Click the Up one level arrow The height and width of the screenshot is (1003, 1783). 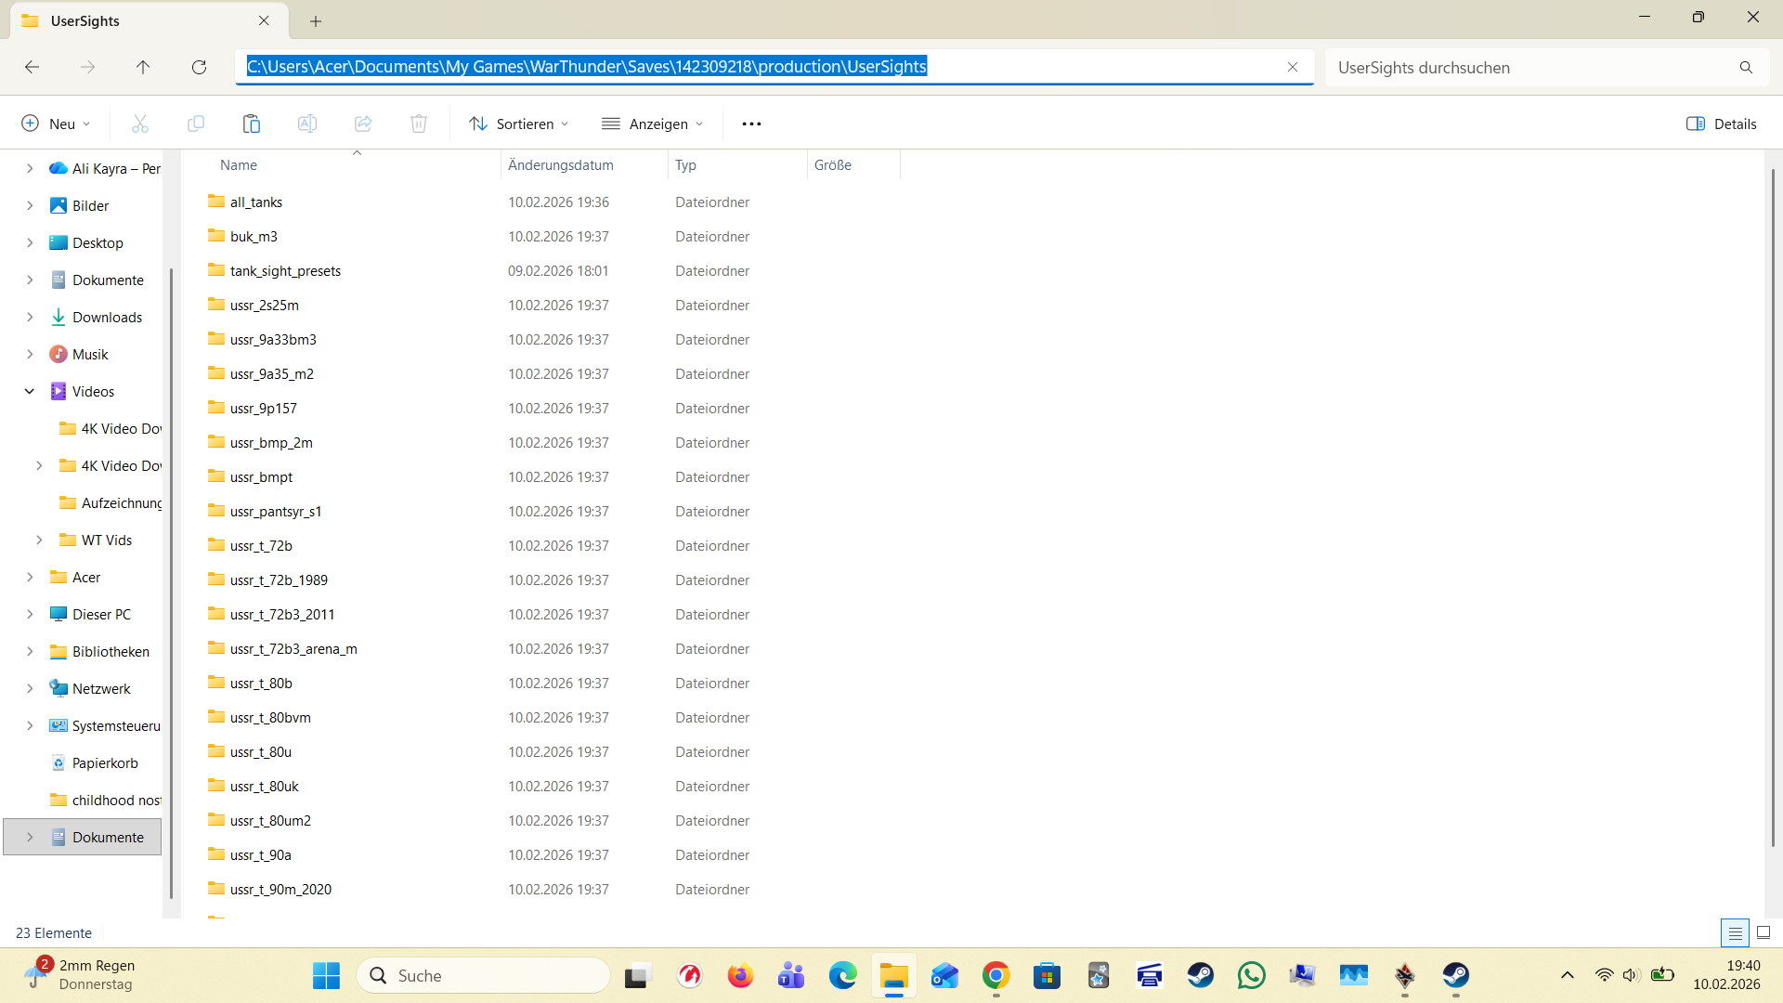click(143, 67)
